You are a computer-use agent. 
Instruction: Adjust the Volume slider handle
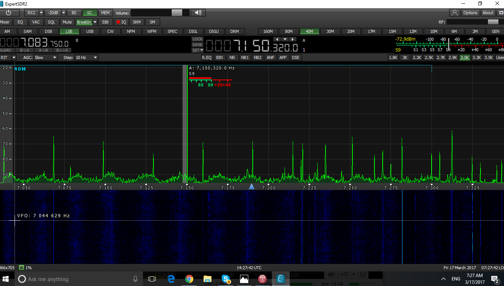click(177, 13)
